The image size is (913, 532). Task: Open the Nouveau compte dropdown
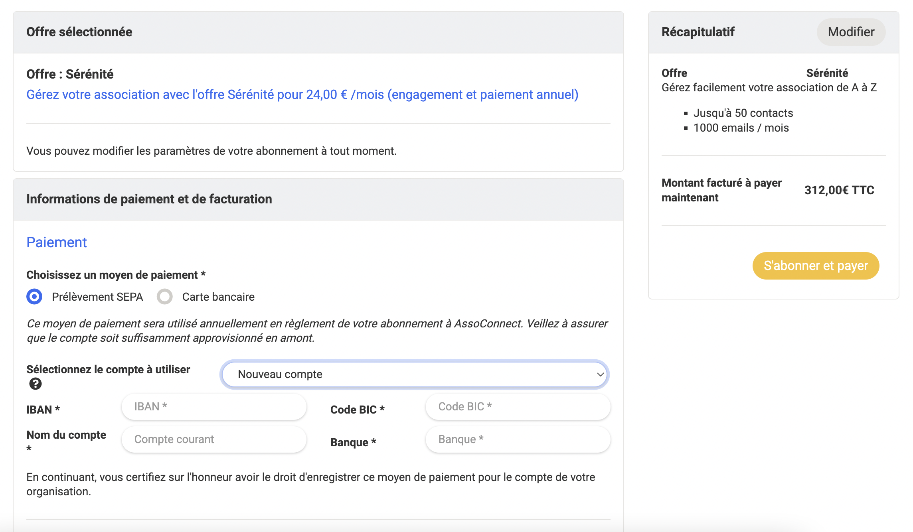tap(414, 374)
